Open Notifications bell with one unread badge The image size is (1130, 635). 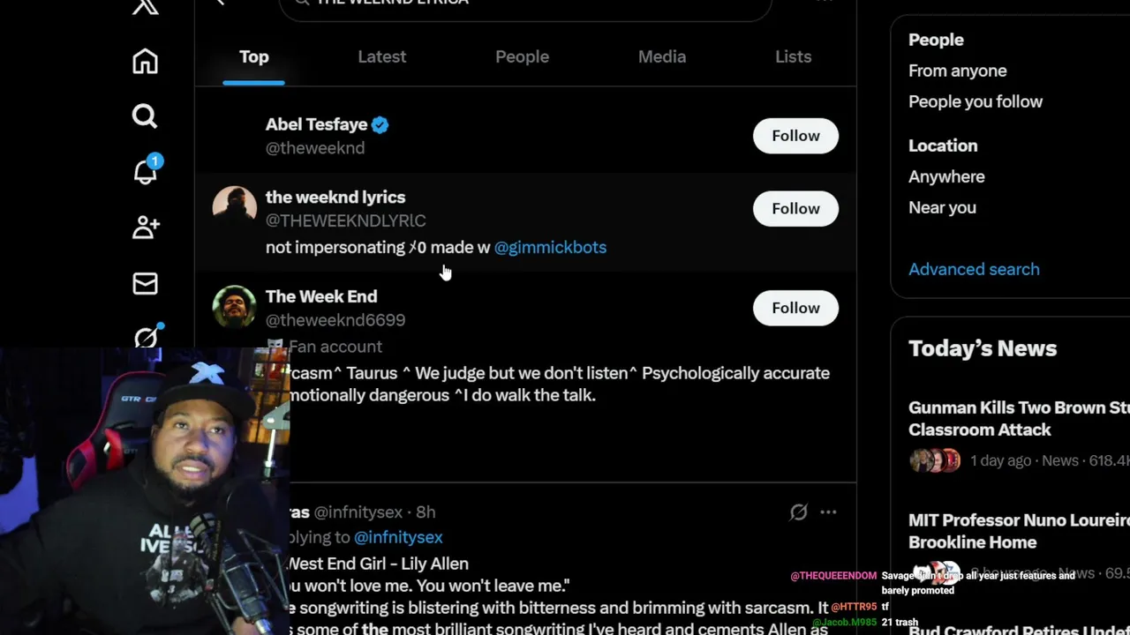point(146,171)
